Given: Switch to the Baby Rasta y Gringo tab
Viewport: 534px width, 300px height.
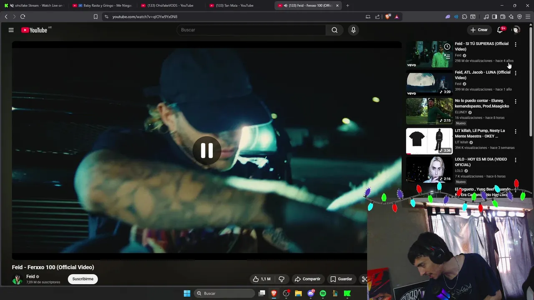Looking at the screenshot, I should click(x=103, y=5).
